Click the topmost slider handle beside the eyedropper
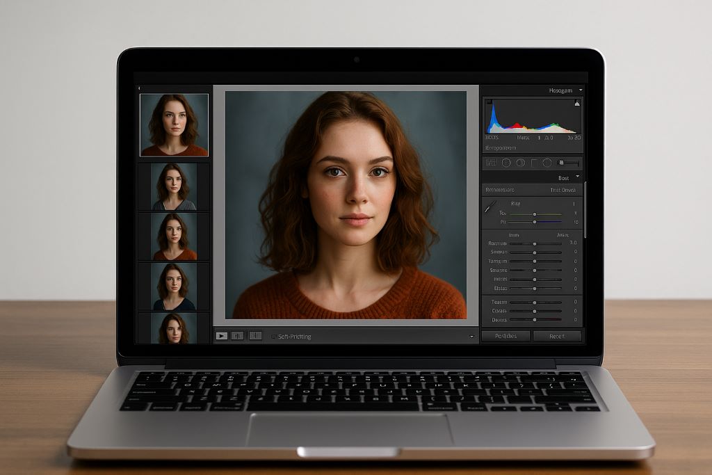This screenshot has height=475, width=712. (534, 214)
